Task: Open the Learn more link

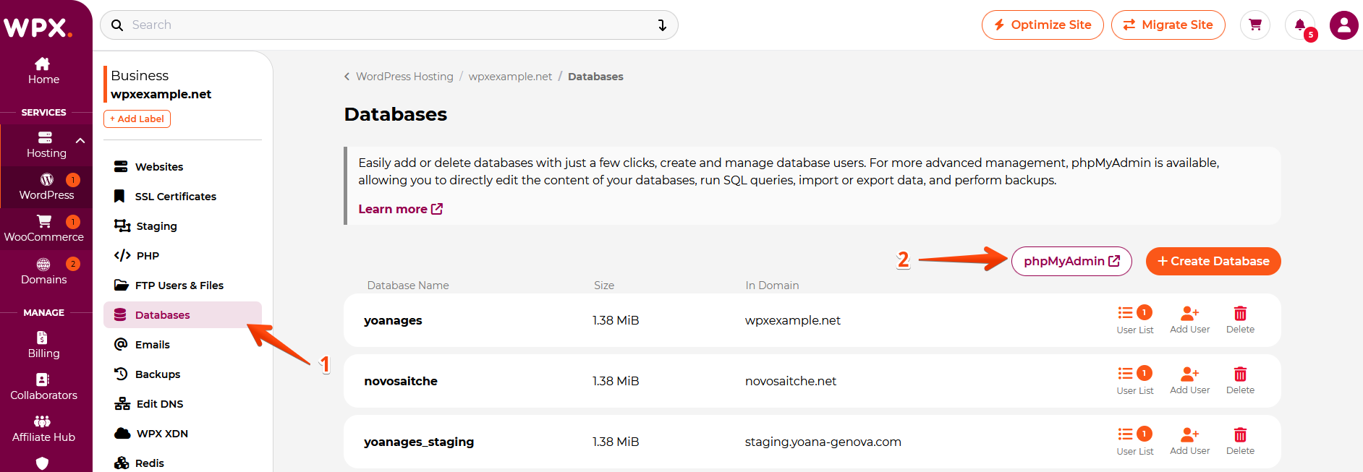Action: click(x=400, y=209)
